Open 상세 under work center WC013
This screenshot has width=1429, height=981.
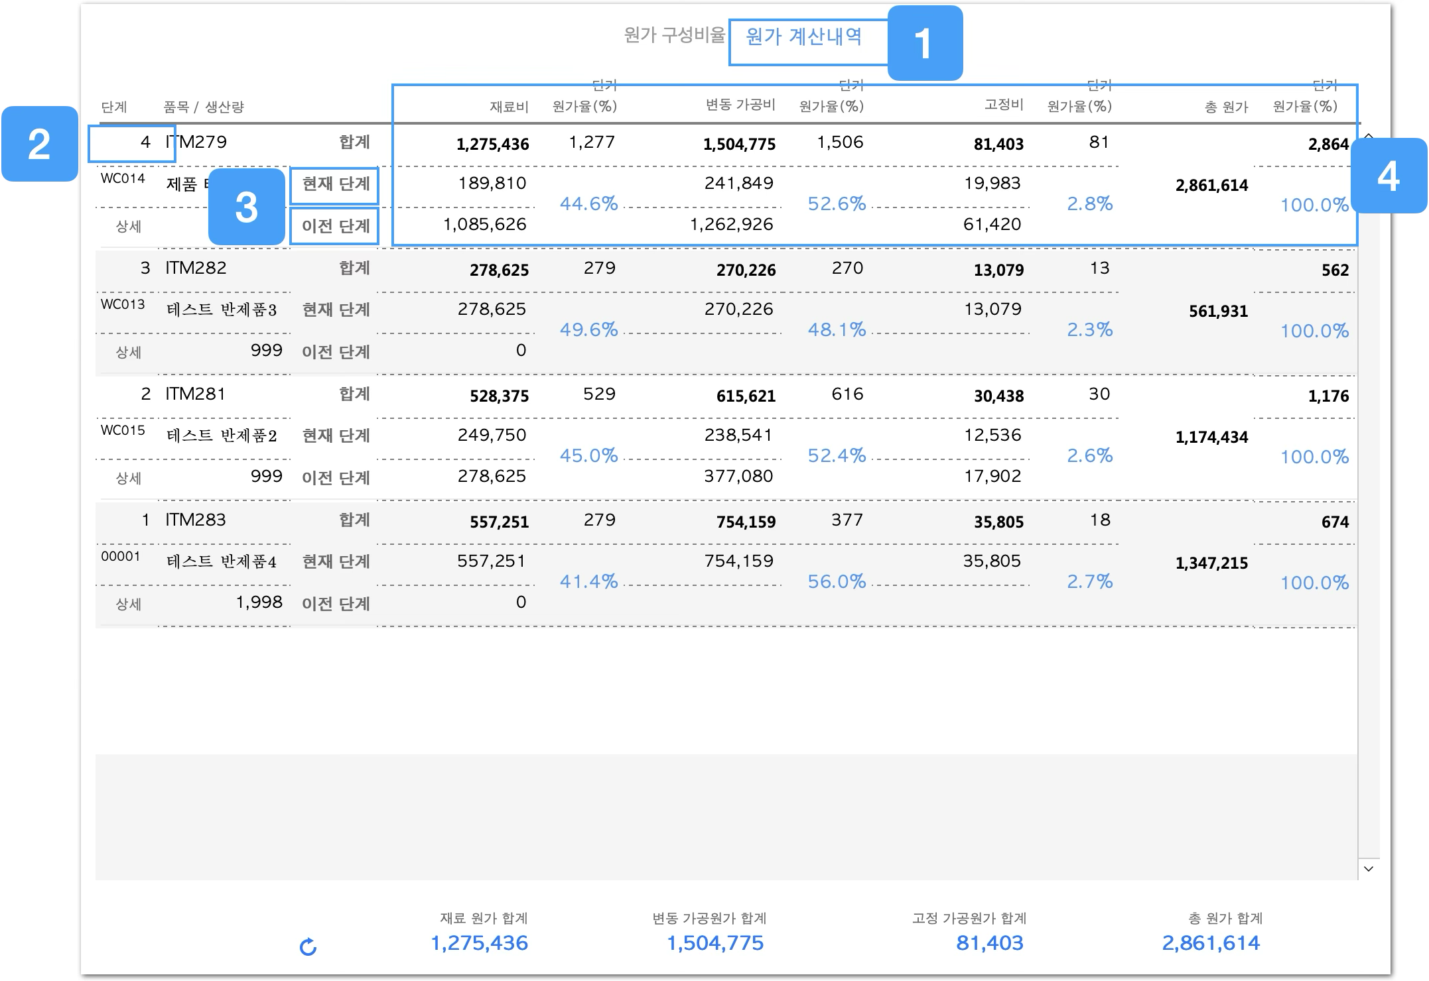pyautogui.click(x=129, y=353)
